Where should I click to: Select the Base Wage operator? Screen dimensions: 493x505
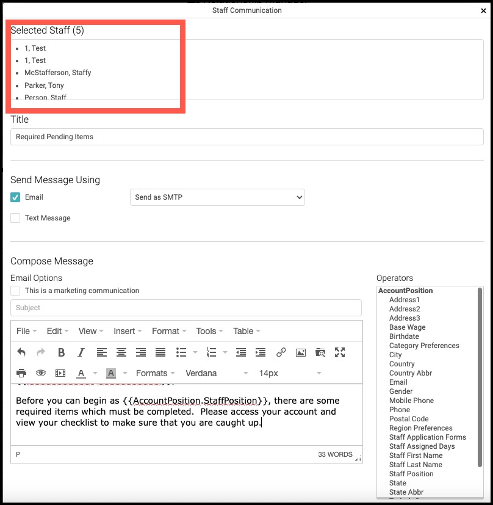(407, 327)
